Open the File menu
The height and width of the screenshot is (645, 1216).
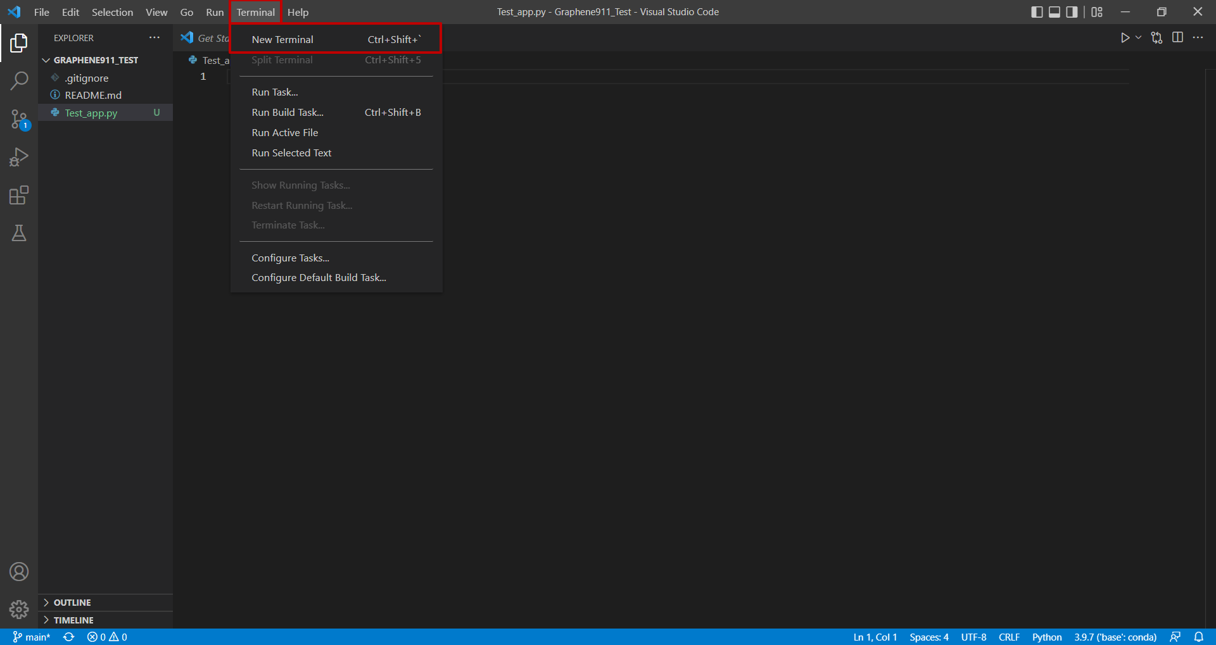pyautogui.click(x=42, y=12)
